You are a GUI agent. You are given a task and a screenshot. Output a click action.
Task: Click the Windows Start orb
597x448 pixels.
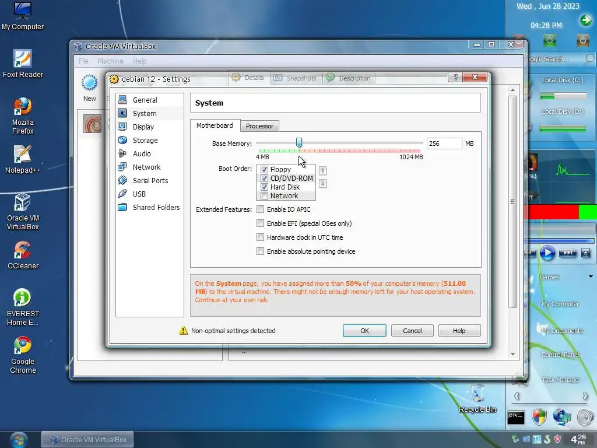(x=18, y=440)
